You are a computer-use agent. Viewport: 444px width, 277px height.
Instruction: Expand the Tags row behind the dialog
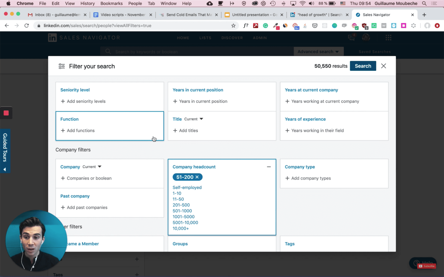(137, 274)
